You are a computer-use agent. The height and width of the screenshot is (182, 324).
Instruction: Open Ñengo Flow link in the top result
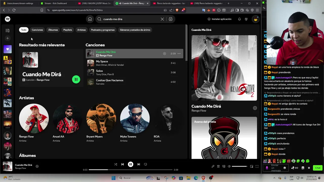click(x=43, y=80)
